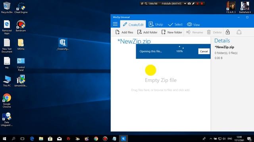254x142 pixels.
Task: Click New folder in WinZip toolbar
Action: 172,32
